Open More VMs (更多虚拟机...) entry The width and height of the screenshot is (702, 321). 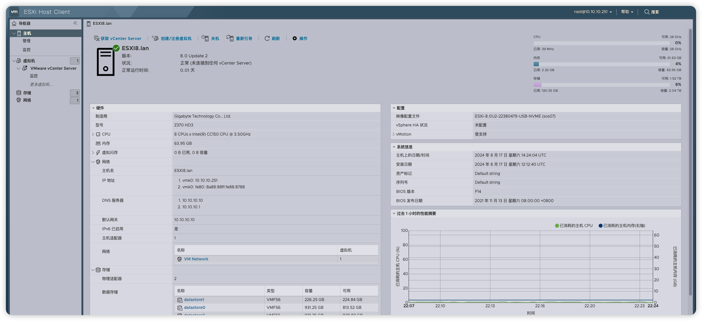point(42,85)
